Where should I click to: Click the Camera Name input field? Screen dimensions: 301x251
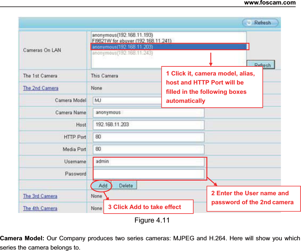click(149, 113)
